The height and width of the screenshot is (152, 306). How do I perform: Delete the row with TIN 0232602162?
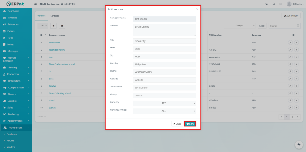[x=296, y=71]
